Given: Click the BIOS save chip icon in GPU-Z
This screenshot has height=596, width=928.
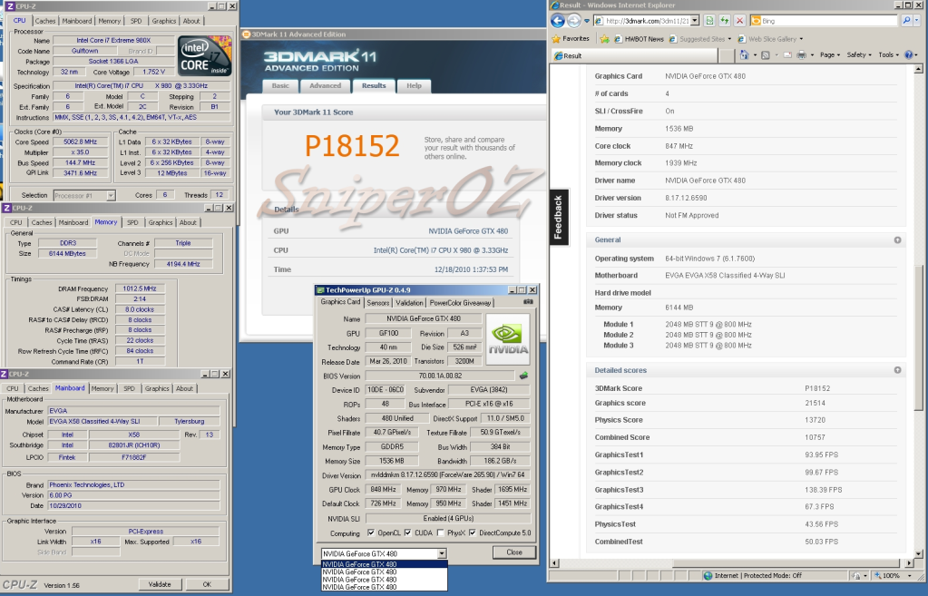Looking at the screenshot, I should pos(523,375).
